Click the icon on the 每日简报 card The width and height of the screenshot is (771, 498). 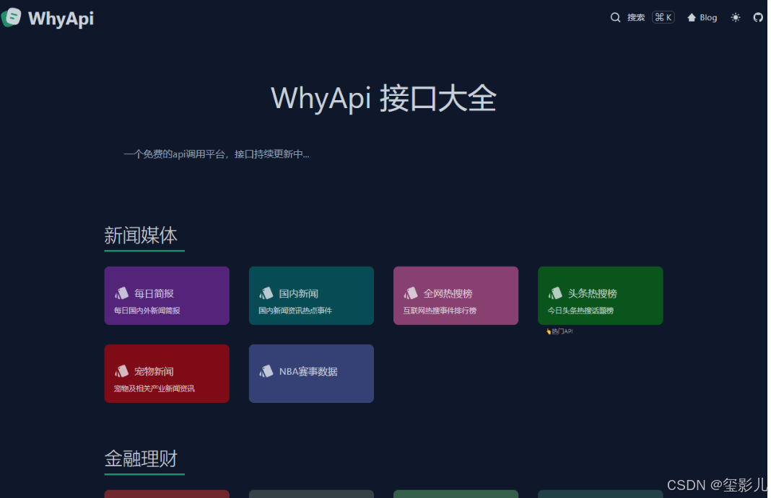tap(121, 293)
